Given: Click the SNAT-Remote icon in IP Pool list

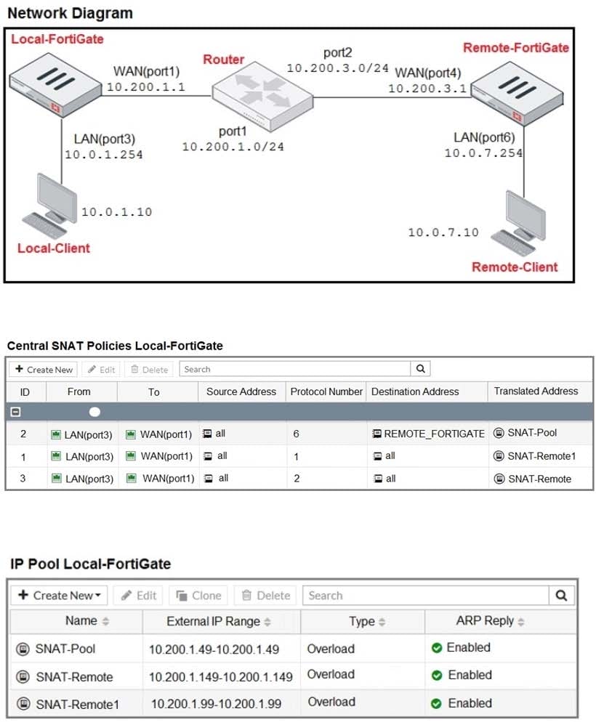Looking at the screenshot, I should 23,676.
